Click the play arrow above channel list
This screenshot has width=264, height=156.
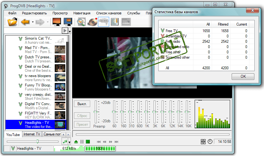(x=65, y=31)
